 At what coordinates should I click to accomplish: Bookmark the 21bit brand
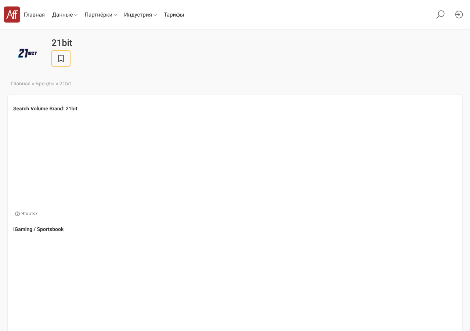pos(61,58)
